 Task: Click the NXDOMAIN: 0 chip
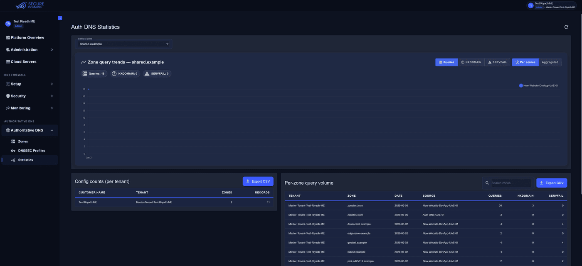(x=125, y=73)
